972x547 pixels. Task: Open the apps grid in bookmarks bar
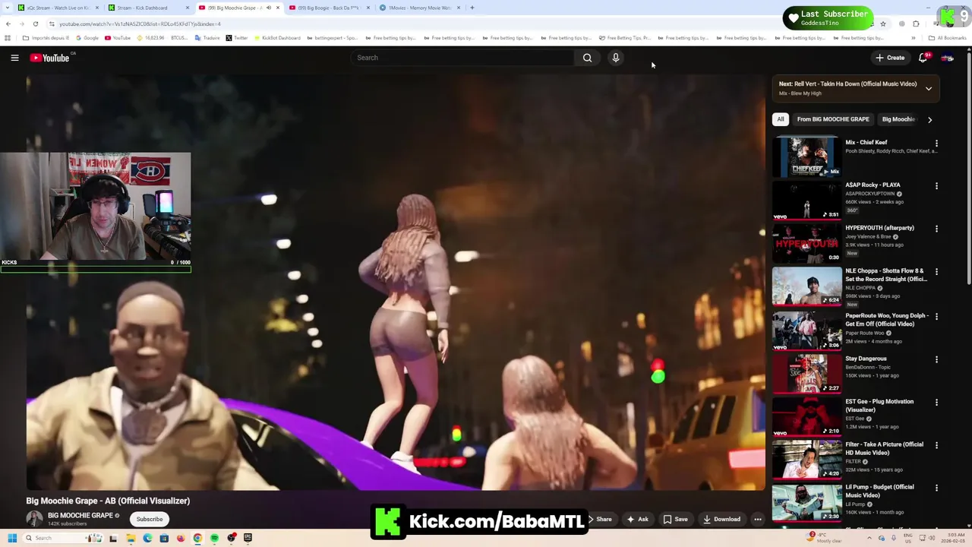click(8, 38)
